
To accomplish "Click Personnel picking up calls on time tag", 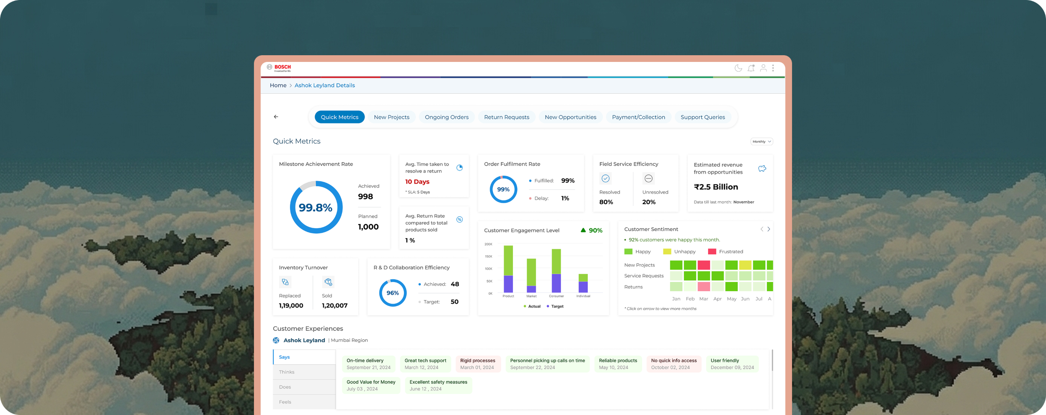I will tap(547, 364).
